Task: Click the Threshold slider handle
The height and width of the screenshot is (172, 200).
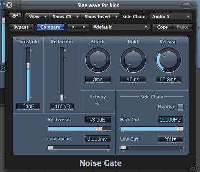Action: 28,66
